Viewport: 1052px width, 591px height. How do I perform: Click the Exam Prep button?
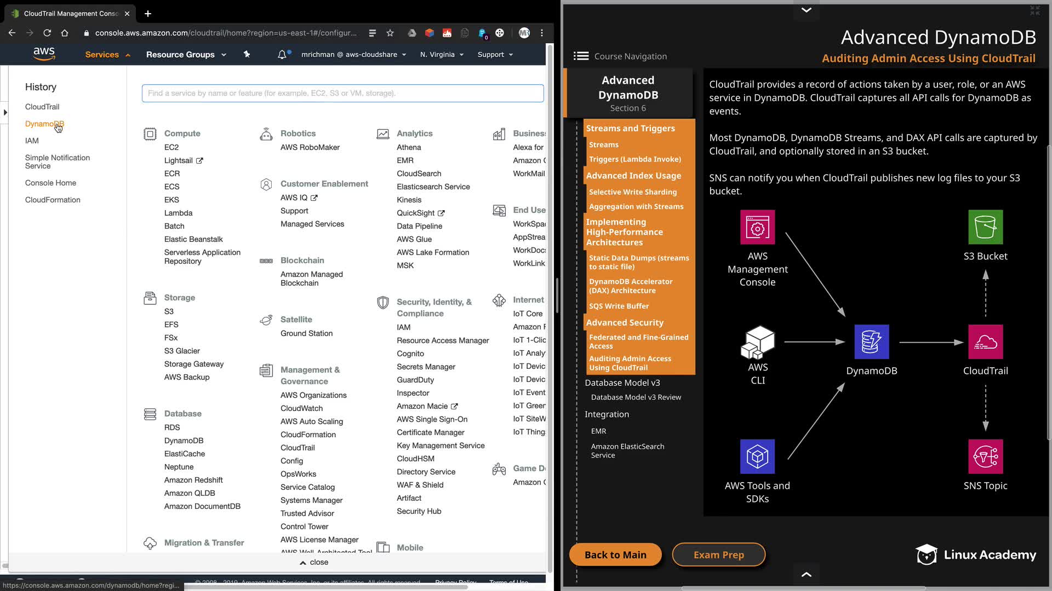(x=718, y=554)
